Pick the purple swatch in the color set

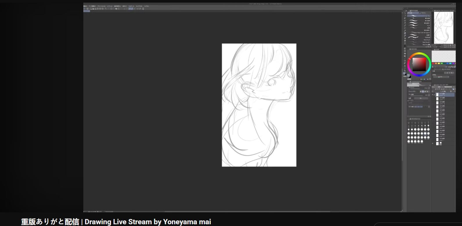click(453, 63)
